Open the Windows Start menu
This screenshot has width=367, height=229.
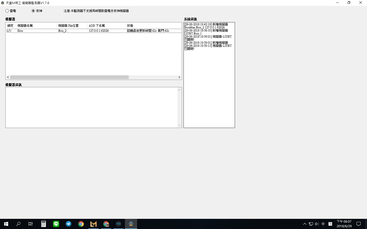(x=6, y=224)
